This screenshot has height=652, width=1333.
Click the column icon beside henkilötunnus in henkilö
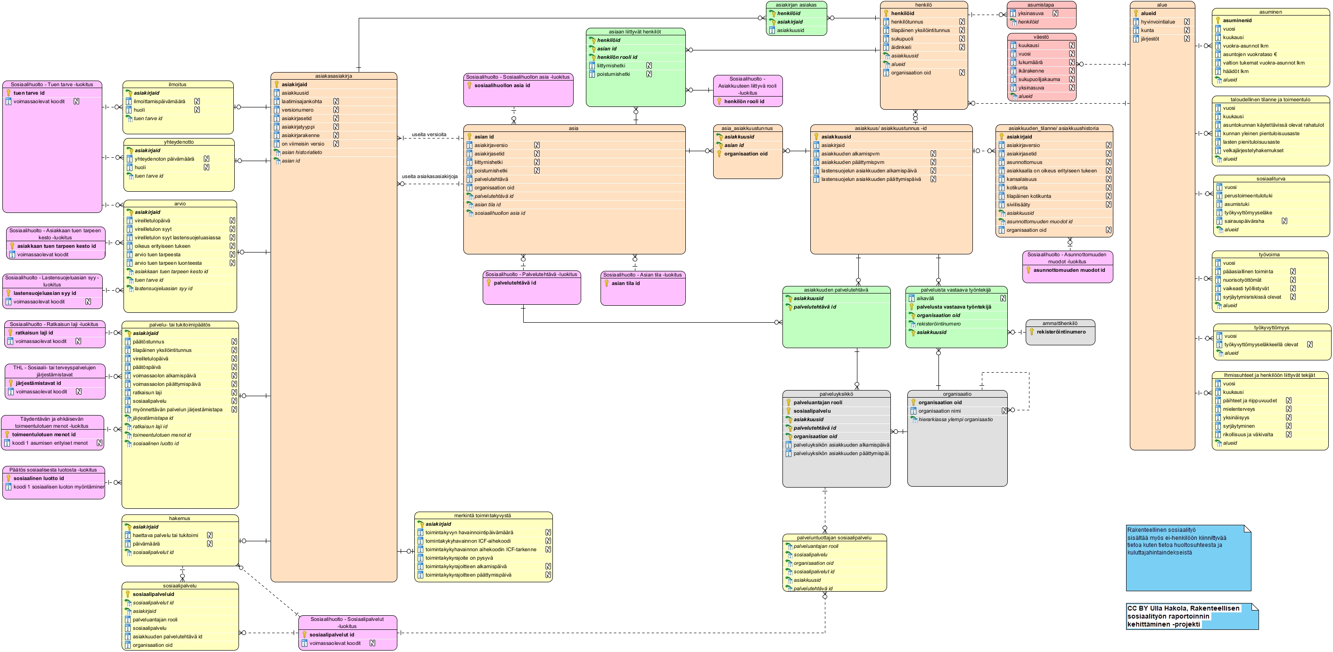tap(886, 22)
